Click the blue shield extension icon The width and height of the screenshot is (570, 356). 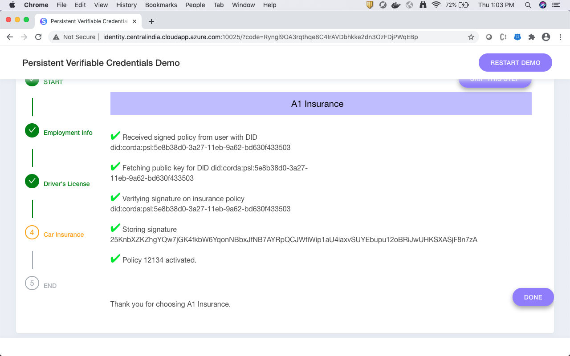point(517,37)
